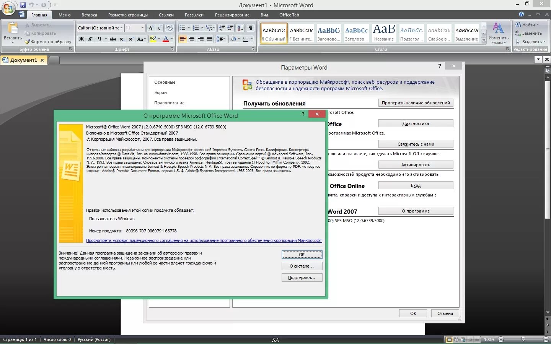Open font size dropdown showing 11

142,28
